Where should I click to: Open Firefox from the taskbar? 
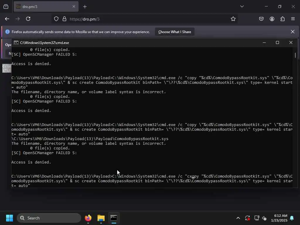(x=88, y=218)
